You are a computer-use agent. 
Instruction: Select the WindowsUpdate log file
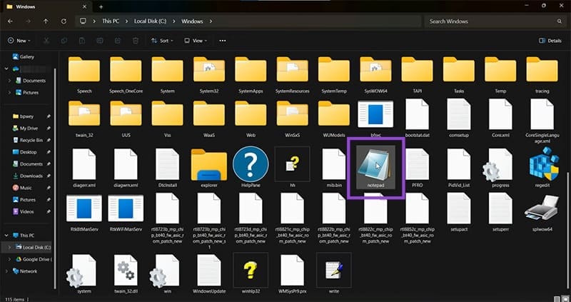209,270
